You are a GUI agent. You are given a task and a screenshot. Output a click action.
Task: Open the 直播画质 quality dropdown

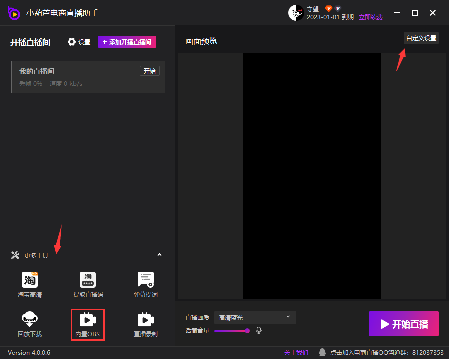click(254, 317)
